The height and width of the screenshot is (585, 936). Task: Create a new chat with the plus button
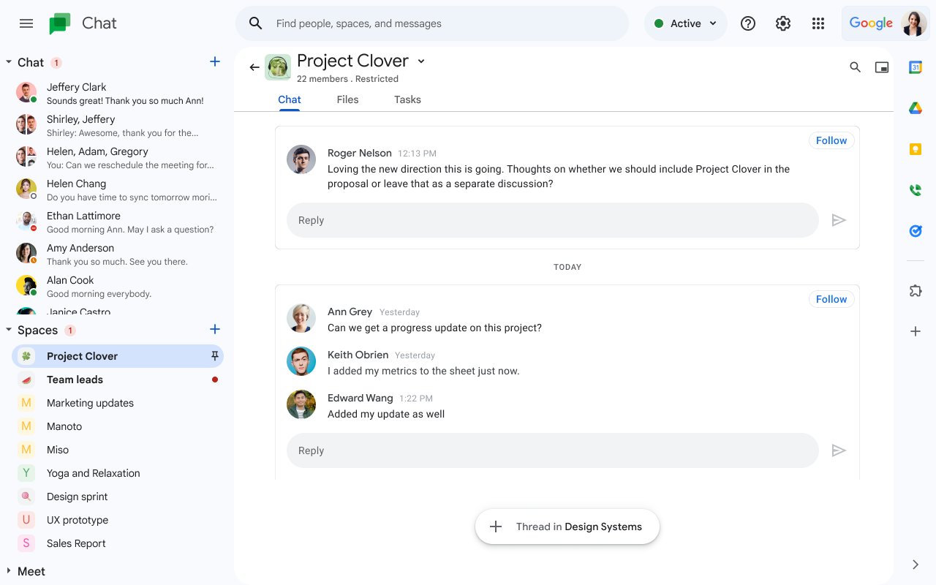pos(214,61)
